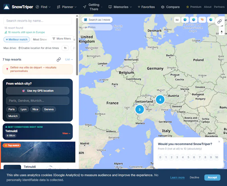Image resolution: width=227 pixels, height=186 pixels.
Task: Click the map cluster marker showing 4
Action: pyautogui.click(x=160, y=100)
